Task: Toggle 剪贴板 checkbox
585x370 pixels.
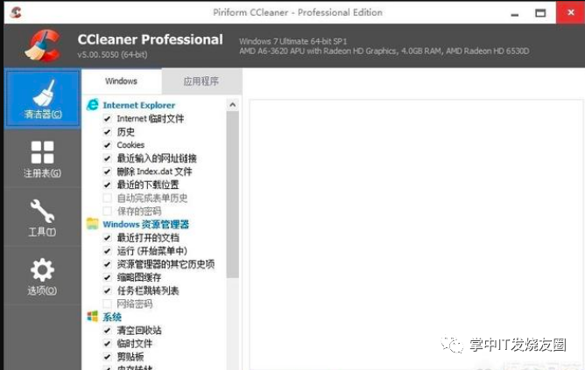Action: point(107,357)
